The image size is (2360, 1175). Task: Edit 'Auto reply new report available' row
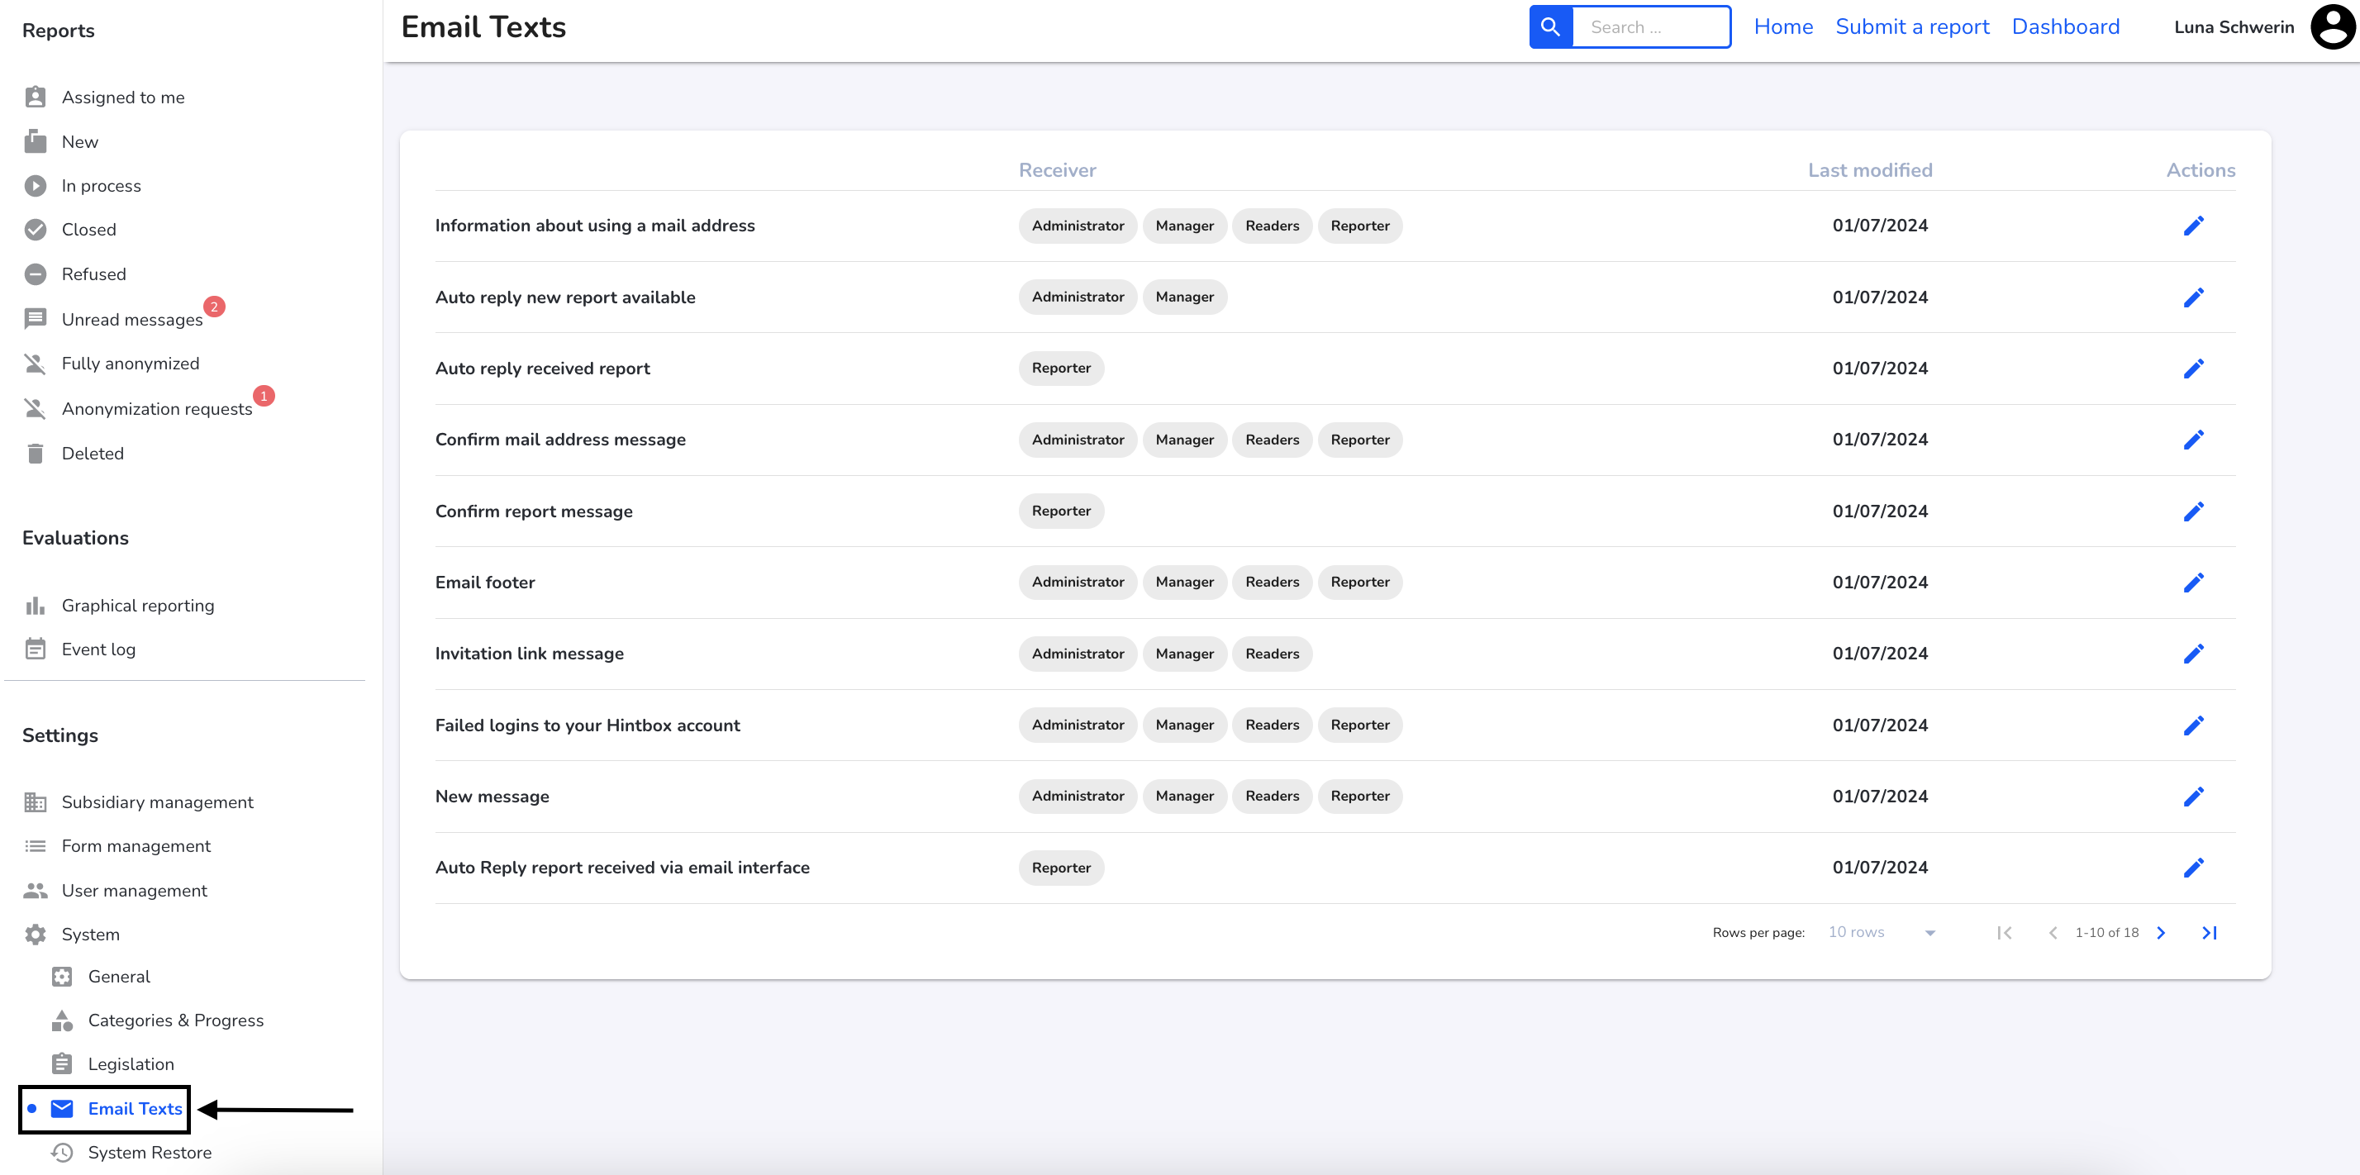[2193, 297]
